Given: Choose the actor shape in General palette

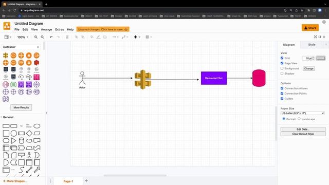Looking at the screenshot, I should [x=29, y=155].
